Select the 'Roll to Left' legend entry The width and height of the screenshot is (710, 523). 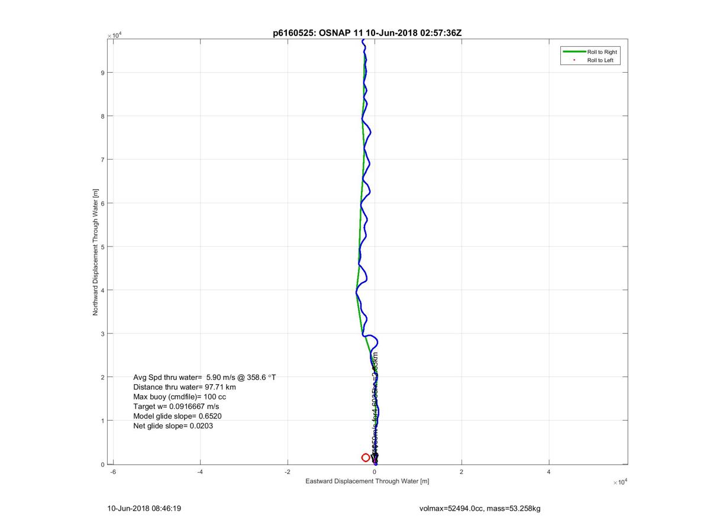(600, 60)
